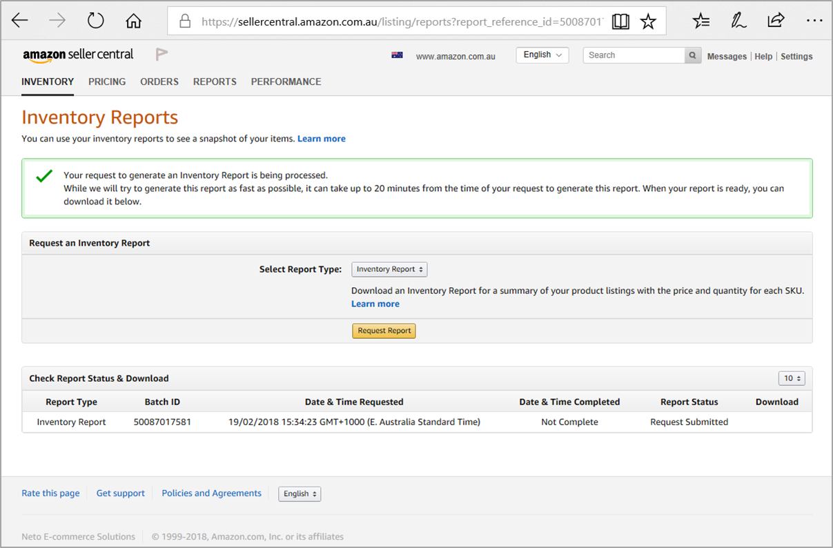Click Batch ID 50087017581 cell
Screen dimensions: 833x548
coord(162,422)
